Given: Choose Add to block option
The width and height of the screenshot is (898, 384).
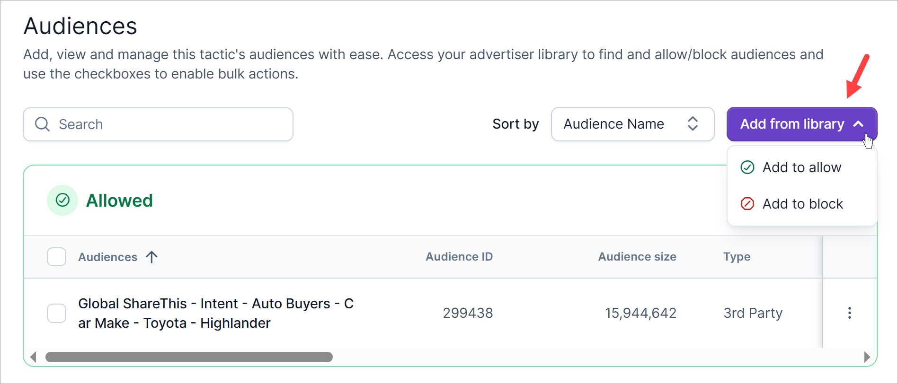Looking at the screenshot, I should click(802, 204).
